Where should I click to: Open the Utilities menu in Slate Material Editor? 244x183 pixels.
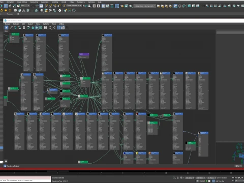pos(62,24)
